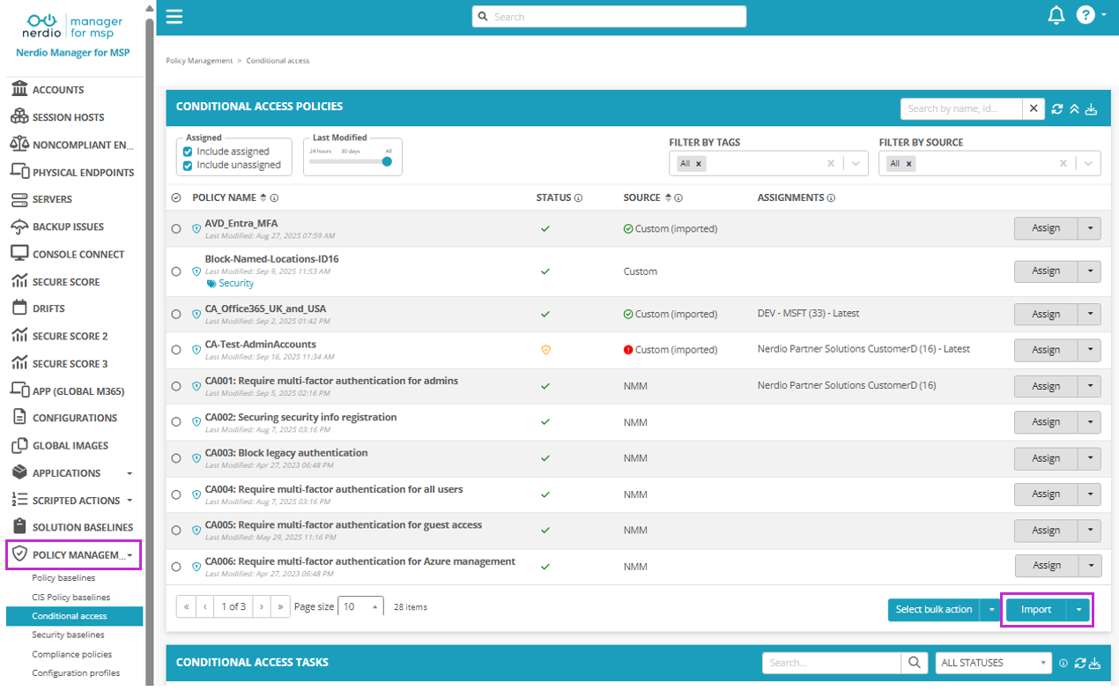This screenshot has width=1119, height=691.
Task: Sort by Policy Name arrows
Action: 263,198
